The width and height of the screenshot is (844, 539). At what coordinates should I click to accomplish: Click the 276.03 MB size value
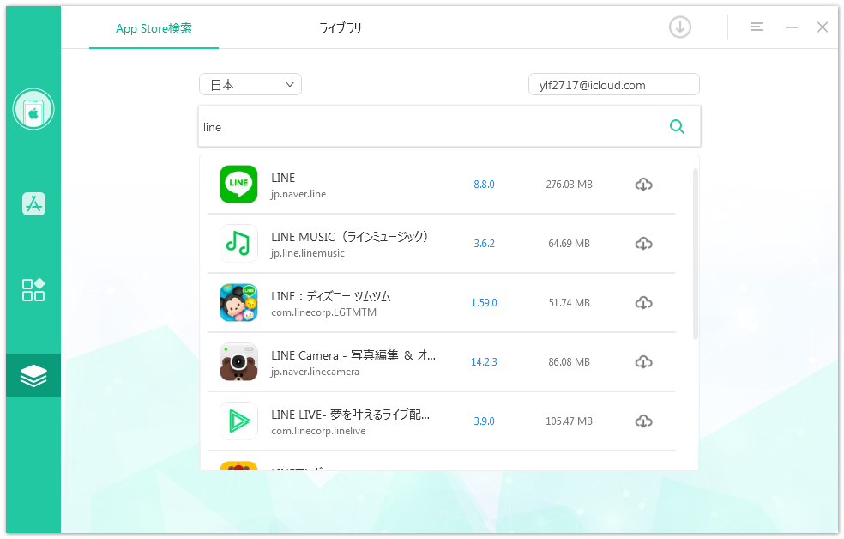(569, 185)
